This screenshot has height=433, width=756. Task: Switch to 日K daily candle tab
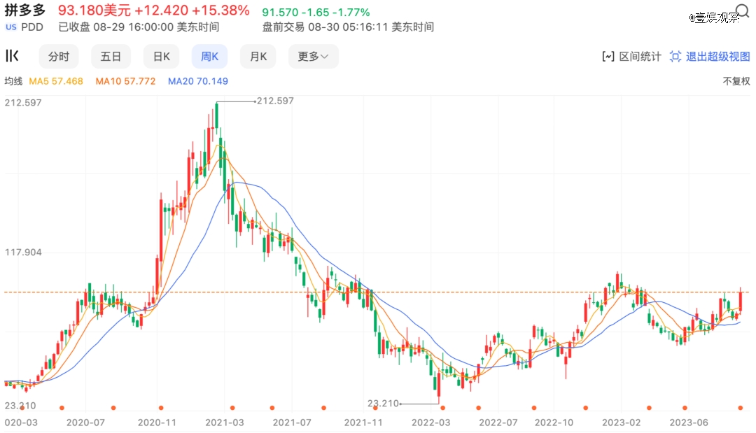pyautogui.click(x=162, y=57)
